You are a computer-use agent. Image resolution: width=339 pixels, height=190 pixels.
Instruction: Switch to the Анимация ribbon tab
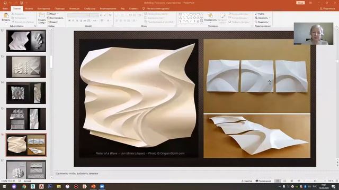pyautogui.click(x=74, y=8)
